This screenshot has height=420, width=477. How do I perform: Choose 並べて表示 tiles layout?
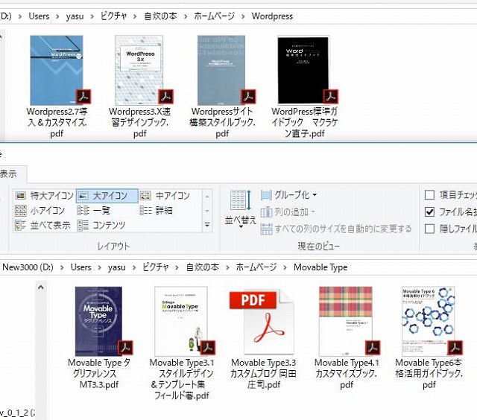tap(43, 225)
